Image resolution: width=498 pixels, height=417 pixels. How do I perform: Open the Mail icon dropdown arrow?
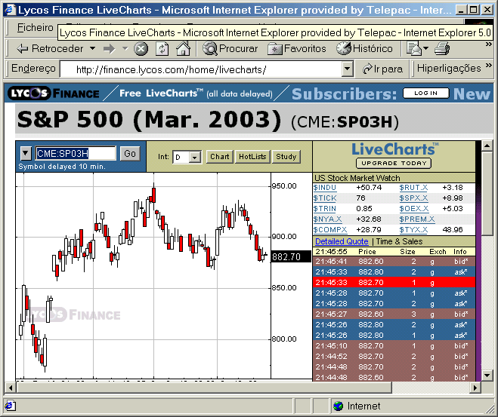426,48
